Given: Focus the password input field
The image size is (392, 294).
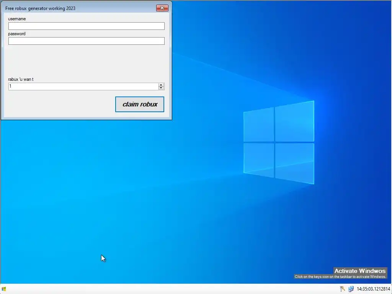Looking at the screenshot, I should [86, 41].
